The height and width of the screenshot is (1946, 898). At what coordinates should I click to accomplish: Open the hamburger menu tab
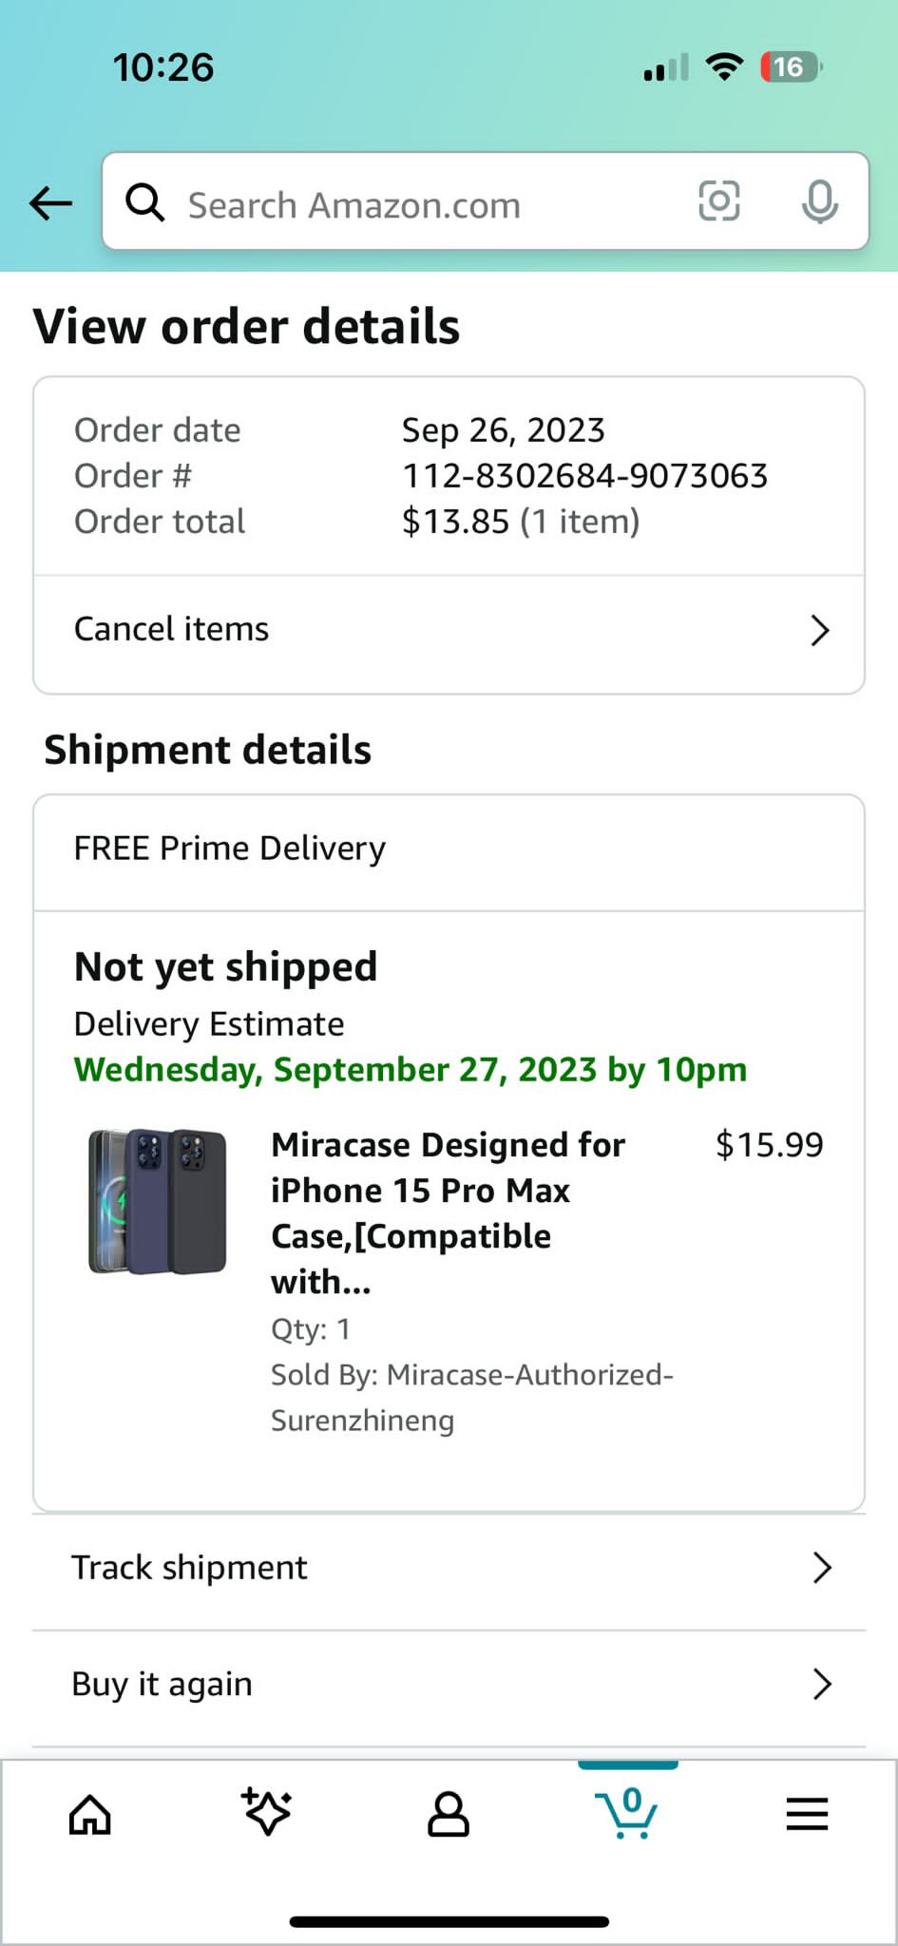pyautogui.click(x=807, y=1814)
